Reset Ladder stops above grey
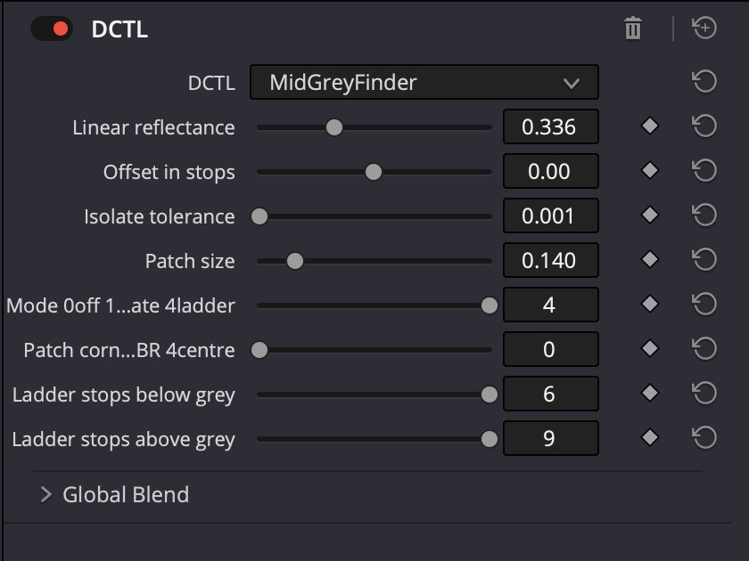This screenshot has height=561, width=749. pyautogui.click(x=704, y=438)
